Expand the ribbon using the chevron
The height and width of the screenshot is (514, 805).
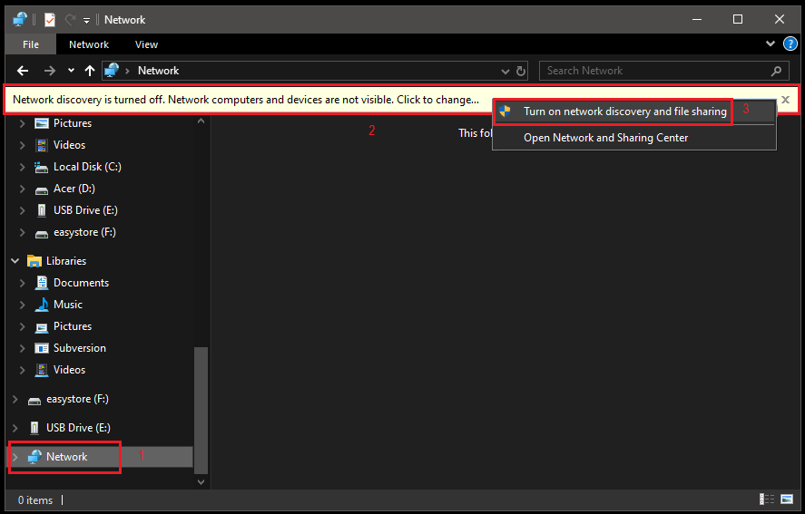[x=771, y=44]
